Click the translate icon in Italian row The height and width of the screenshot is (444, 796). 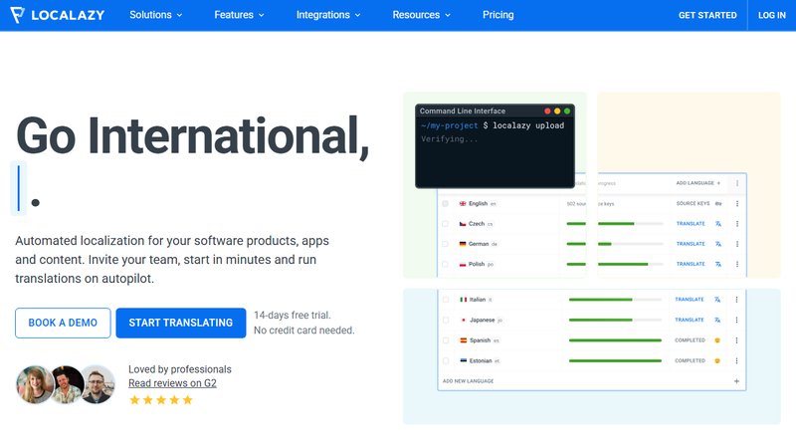pyautogui.click(x=718, y=299)
